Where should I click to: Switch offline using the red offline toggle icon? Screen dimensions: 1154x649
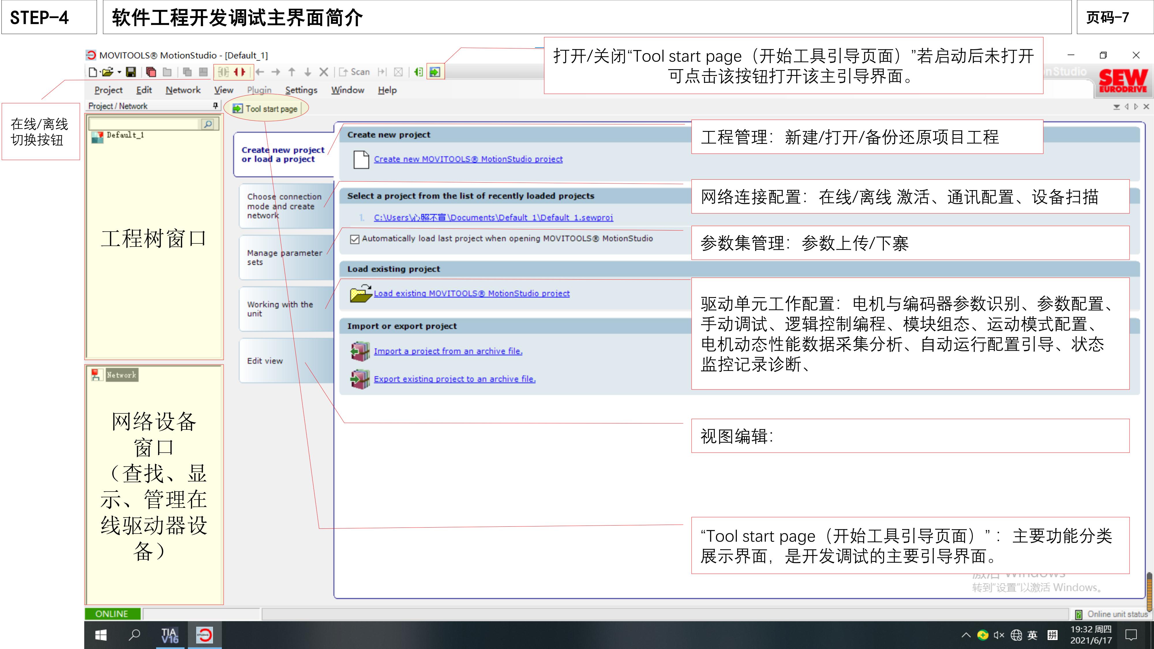tap(239, 72)
